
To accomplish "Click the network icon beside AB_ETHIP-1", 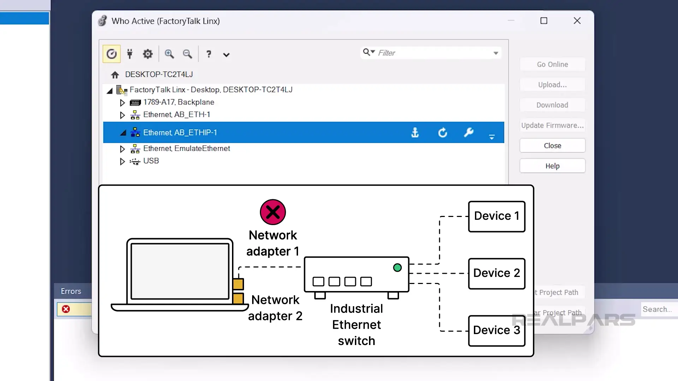I will point(135,132).
